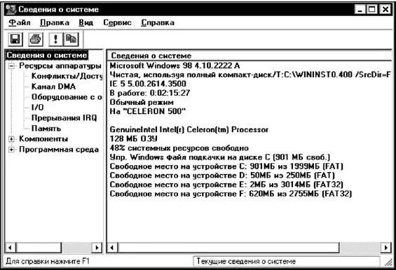
Task: Click the Print toolbar icon
Action: coord(35,39)
